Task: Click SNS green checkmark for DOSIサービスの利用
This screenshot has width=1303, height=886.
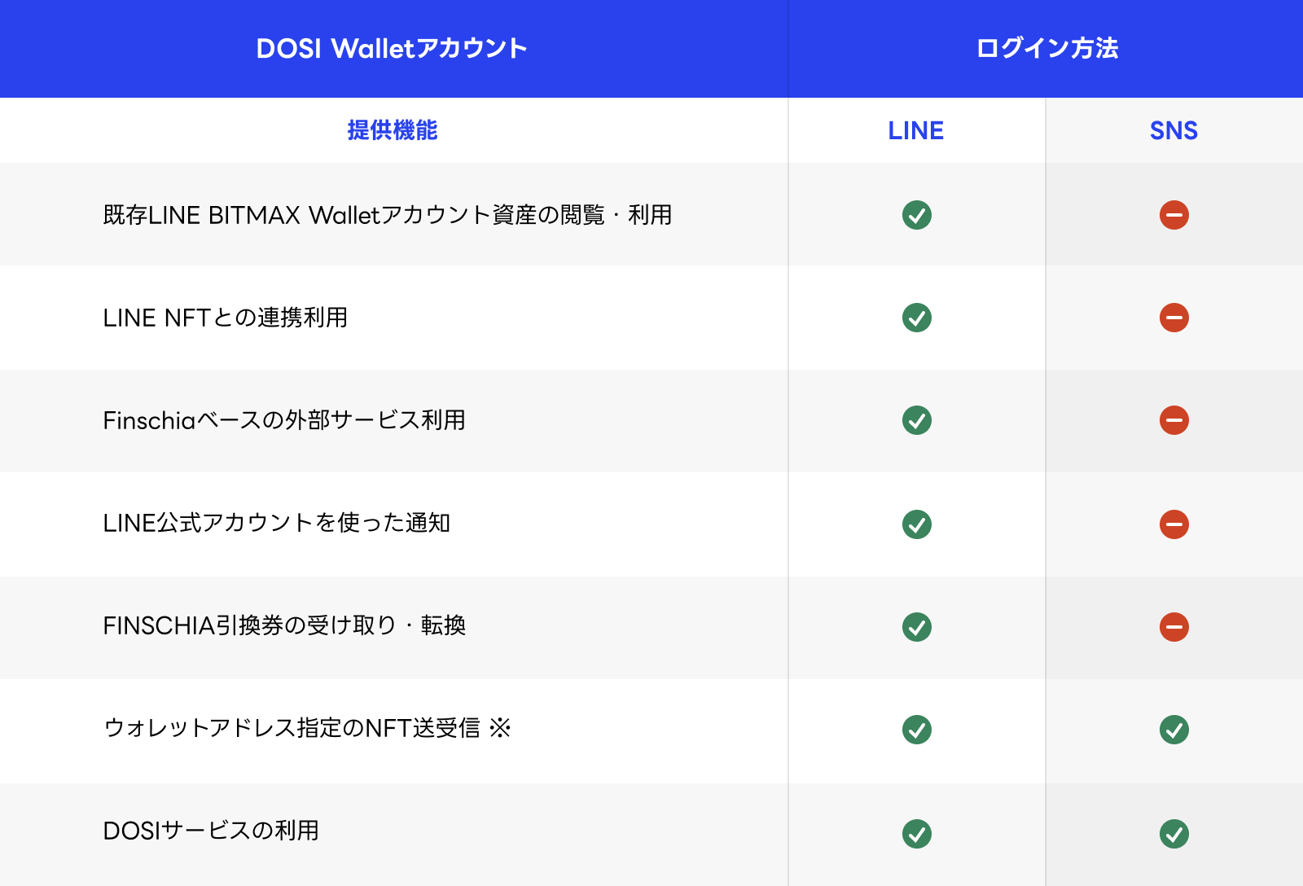Action: click(x=1174, y=834)
